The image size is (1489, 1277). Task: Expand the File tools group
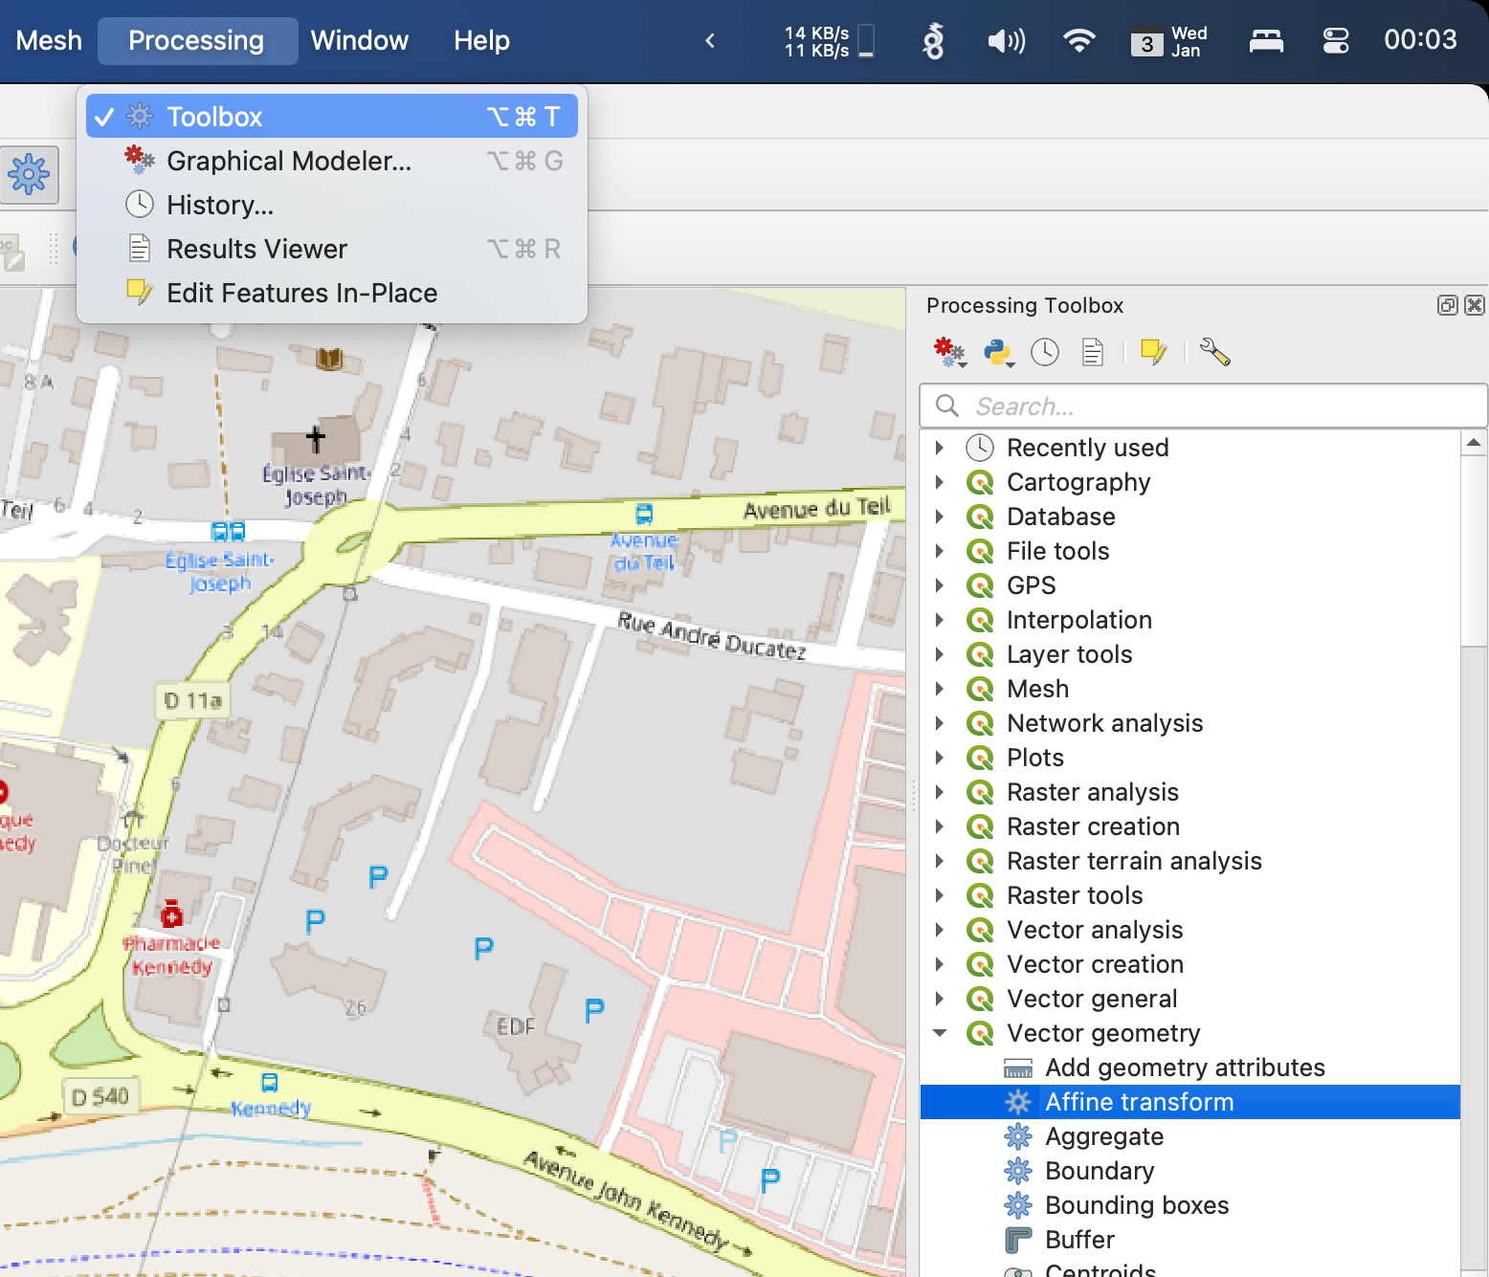(x=940, y=551)
